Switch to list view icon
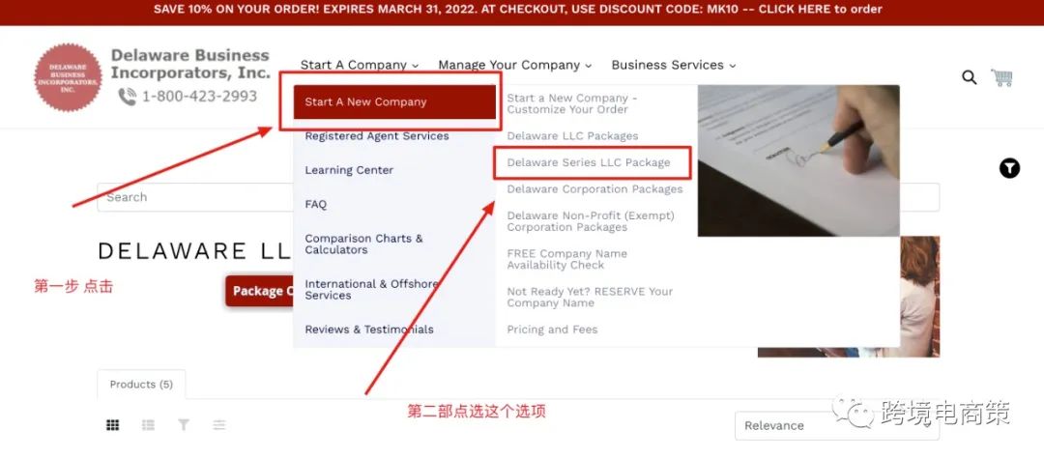Viewport: 1044px width, 459px height. [x=148, y=424]
